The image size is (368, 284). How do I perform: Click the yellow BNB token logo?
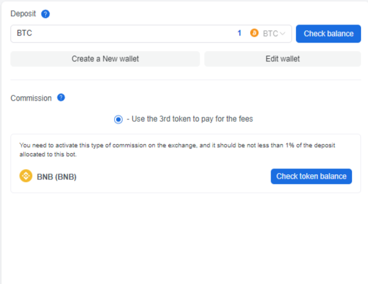tap(26, 176)
